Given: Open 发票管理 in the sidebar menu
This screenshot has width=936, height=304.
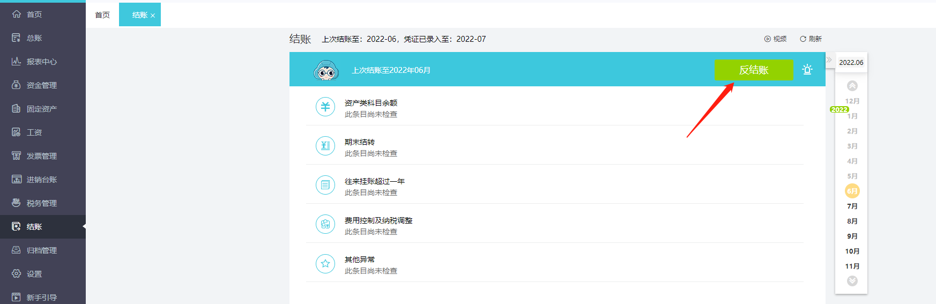Looking at the screenshot, I should [x=43, y=156].
